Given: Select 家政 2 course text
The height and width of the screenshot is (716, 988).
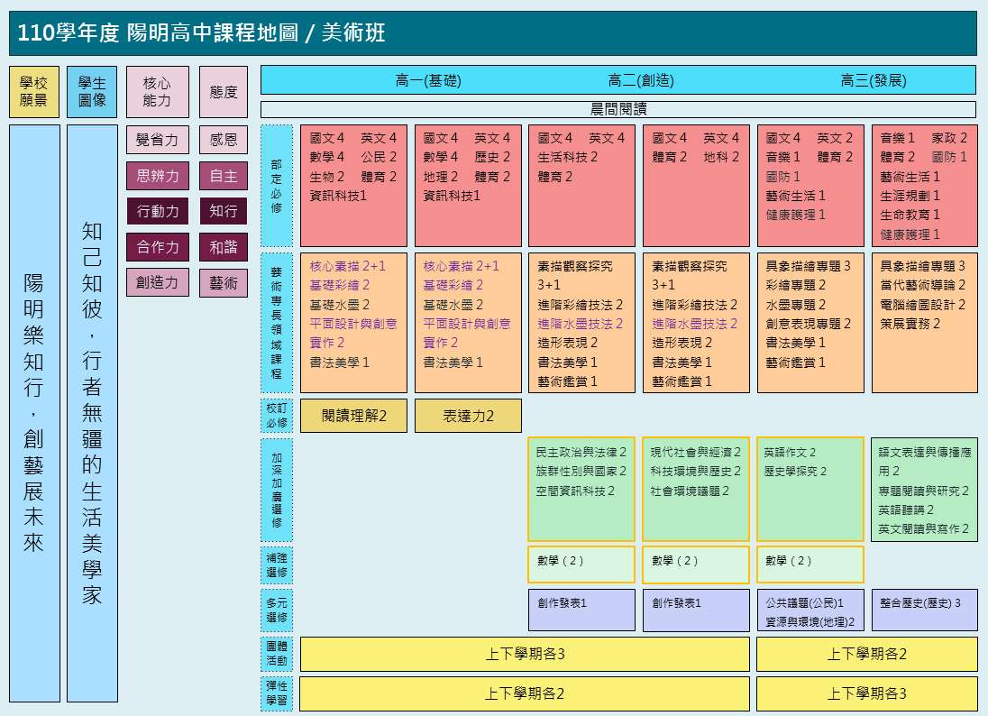Looking at the screenshot, I should pos(949,137).
